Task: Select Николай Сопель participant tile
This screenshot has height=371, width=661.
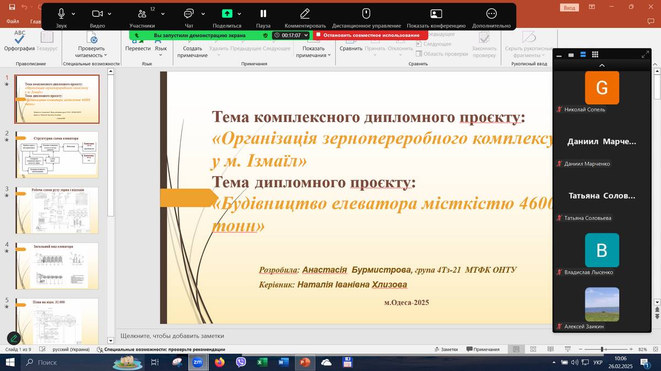Action: tap(602, 92)
